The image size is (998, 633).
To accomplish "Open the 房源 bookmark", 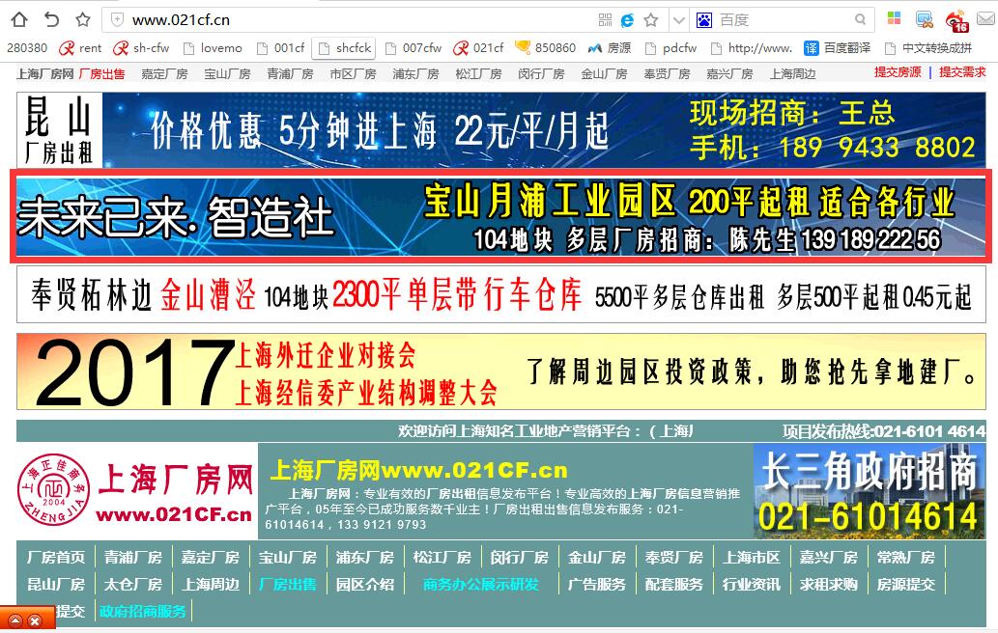I will coord(609,48).
